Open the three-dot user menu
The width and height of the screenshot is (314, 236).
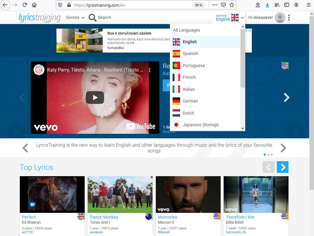click(x=289, y=18)
